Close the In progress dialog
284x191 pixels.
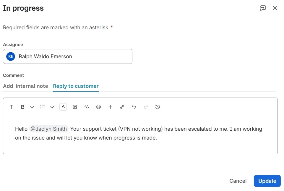click(x=275, y=8)
